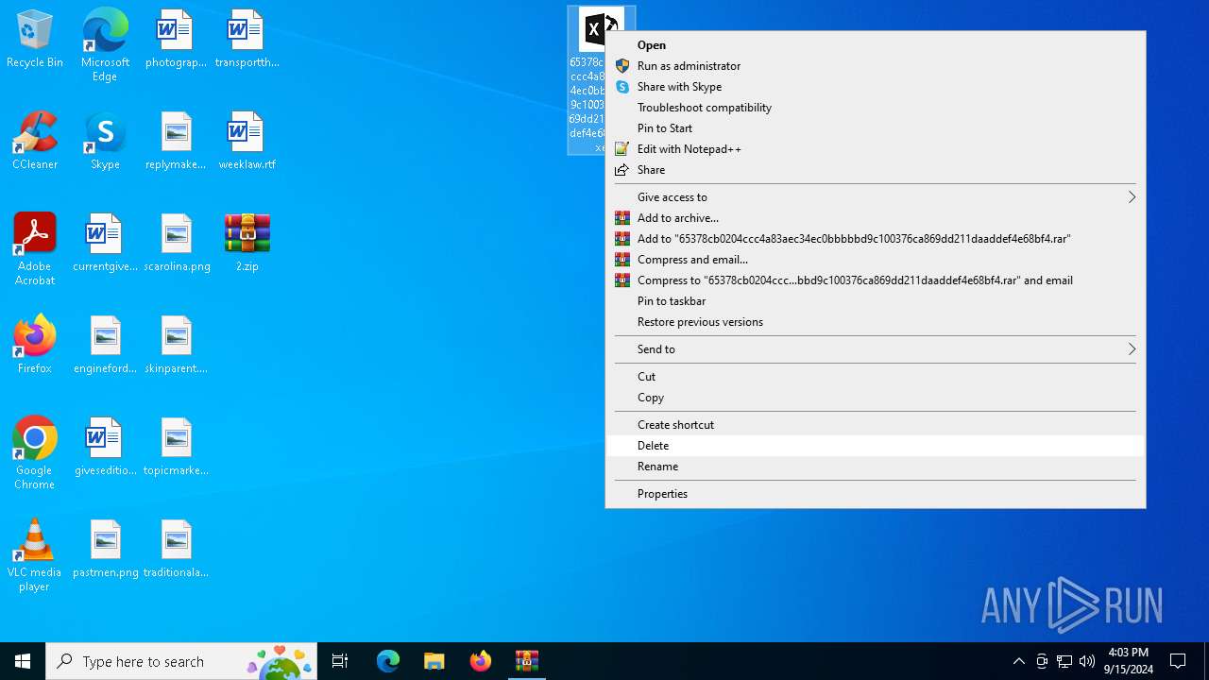
Task: Select the skinparent... image file icon
Action: (176, 344)
